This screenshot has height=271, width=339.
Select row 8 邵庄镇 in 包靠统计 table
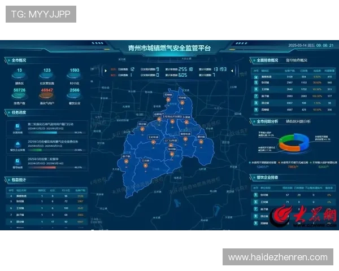(x=47, y=222)
